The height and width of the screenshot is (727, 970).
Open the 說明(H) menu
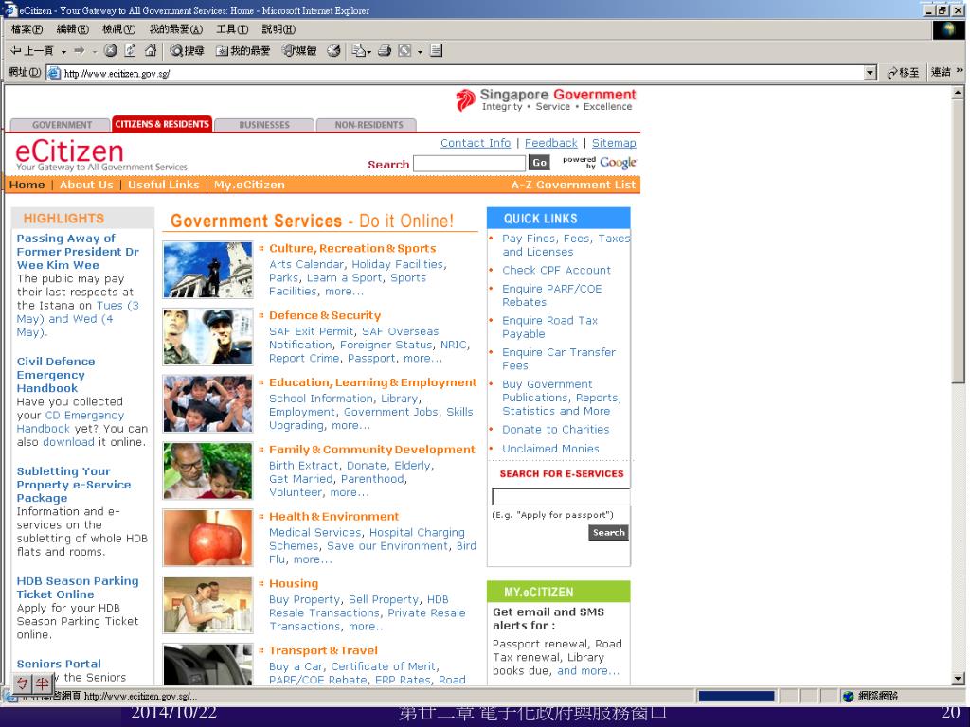[x=278, y=29]
